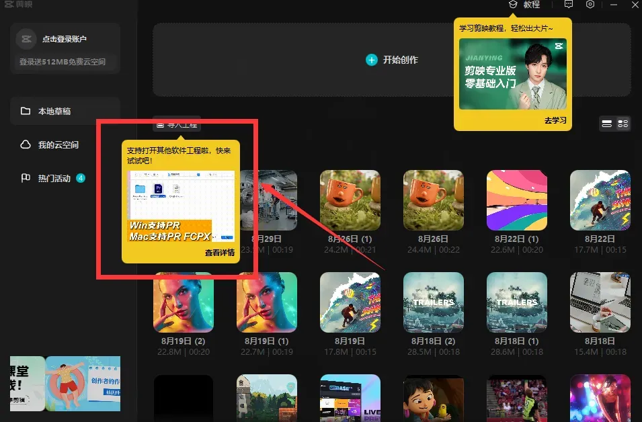Image resolution: width=642 pixels, height=422 pixels.
Task: Open the 8月18日 (1) Trailers draft
Action: coord(517,302)
